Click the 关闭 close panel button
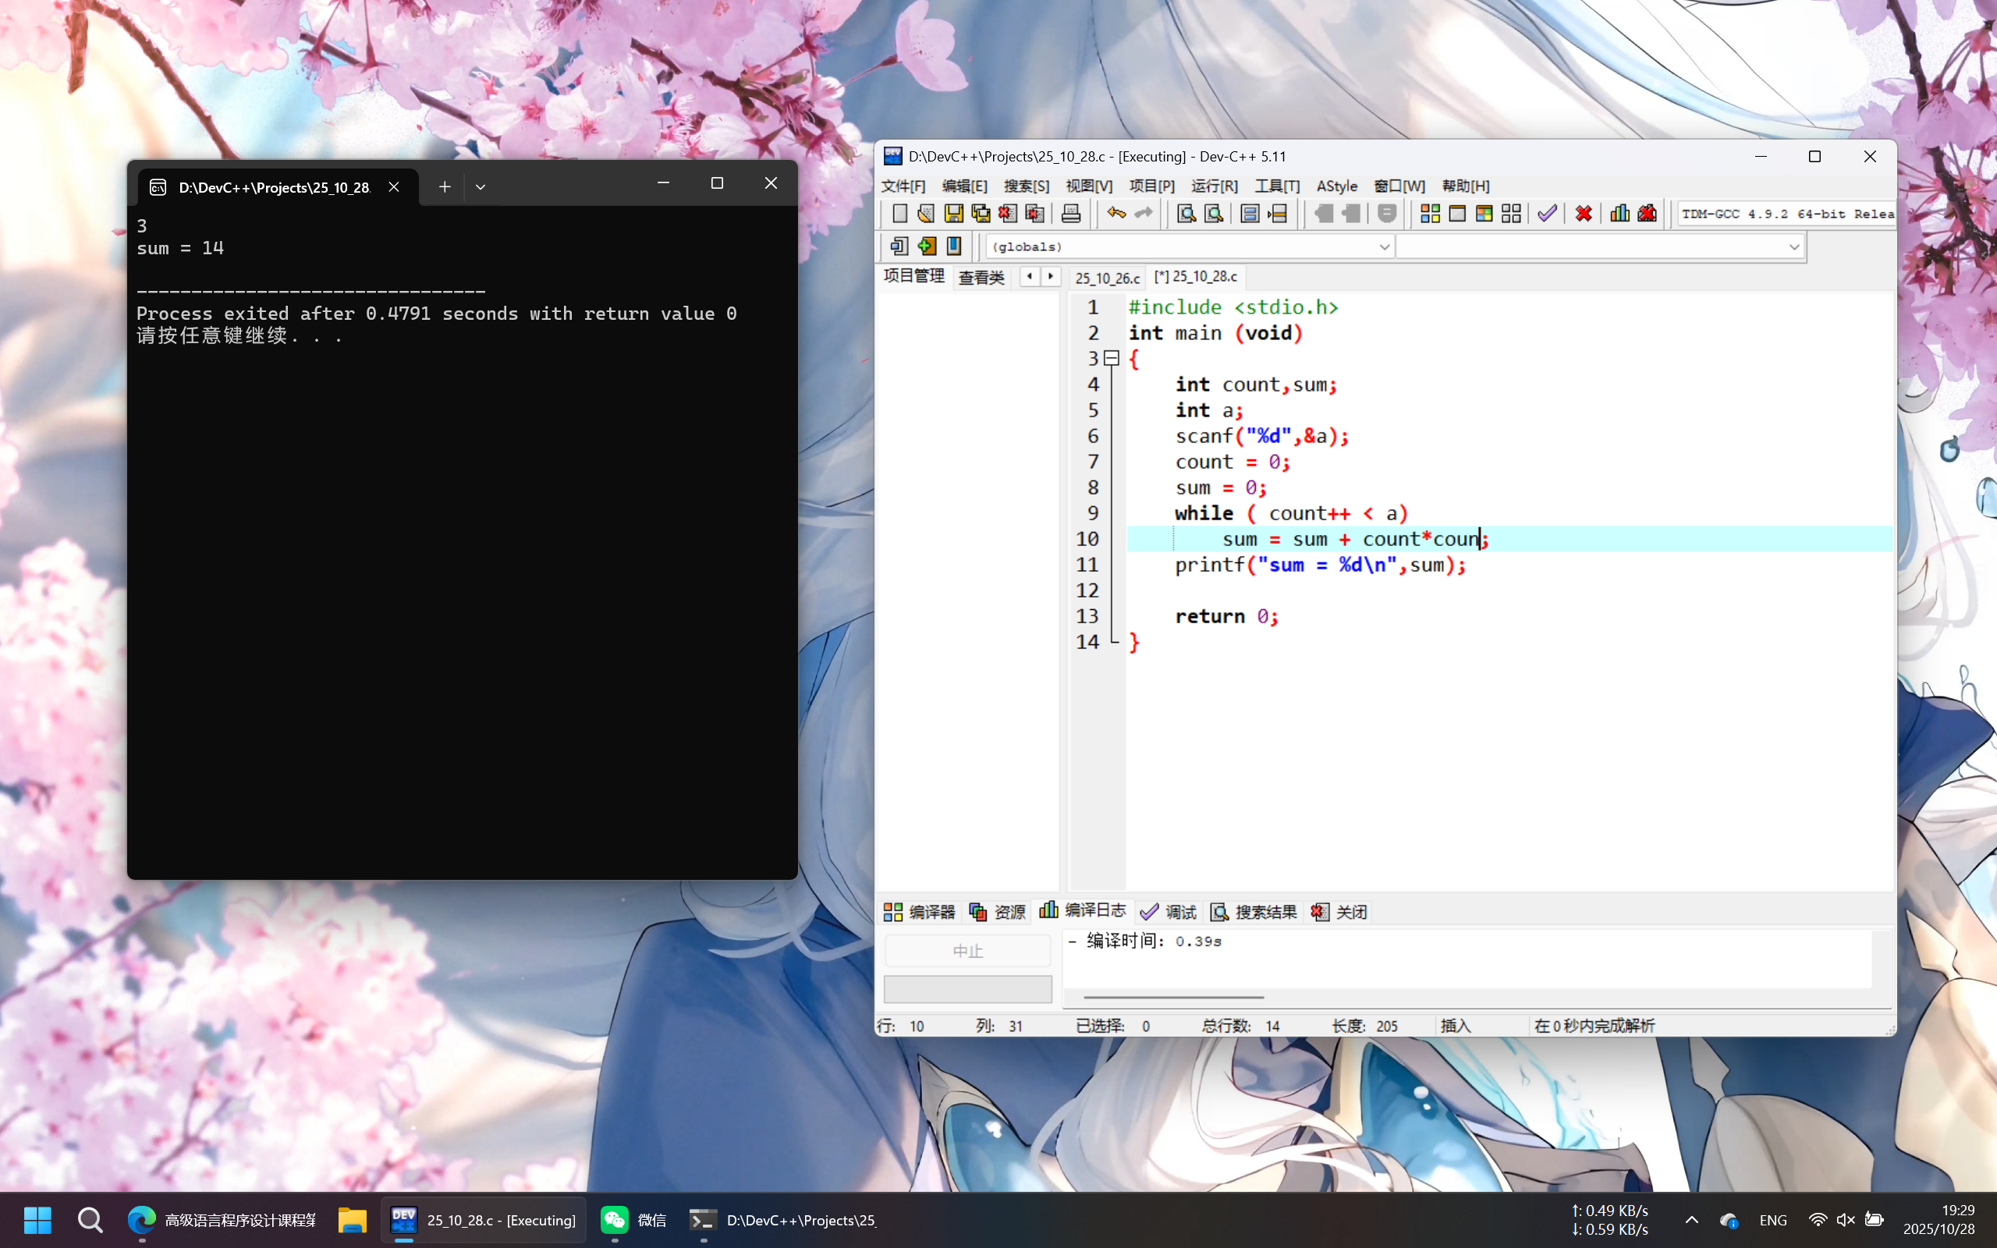Screen dimensions: 1997x1248 click(x=1339, y=911)
